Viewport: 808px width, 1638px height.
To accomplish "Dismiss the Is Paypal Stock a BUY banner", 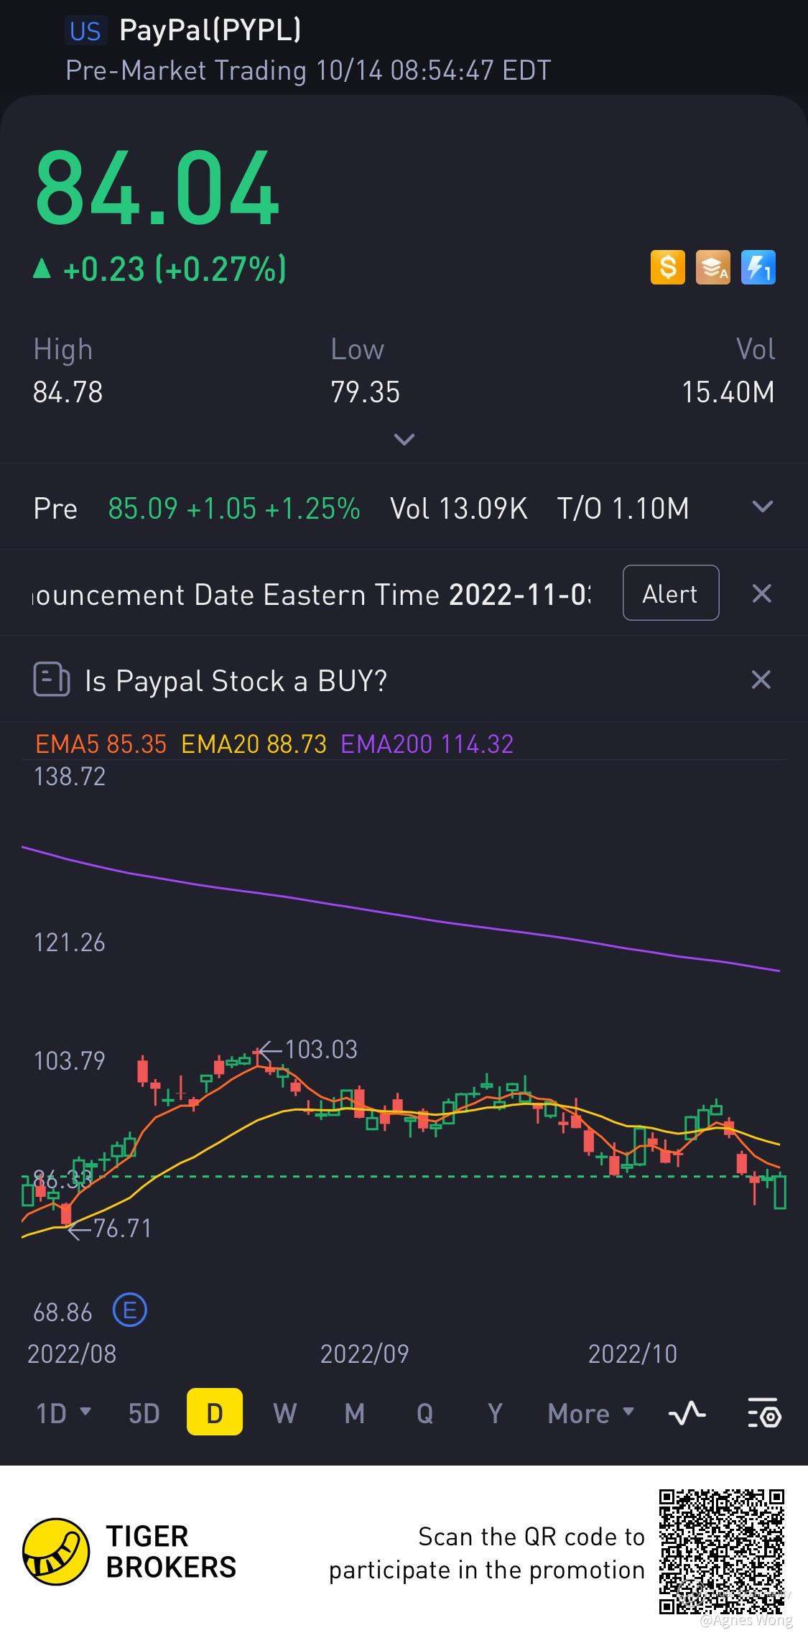I will tap(761, 680).
